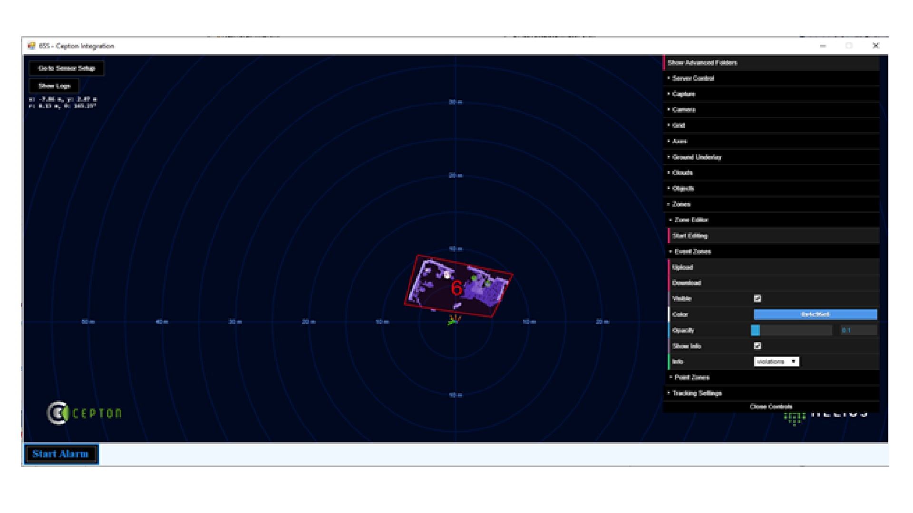Image resolution: width=913 pixels, height=513 pixels.
Task: Open the Info violations dropdown
Action: pyautogui.click(x=777, y=361)
